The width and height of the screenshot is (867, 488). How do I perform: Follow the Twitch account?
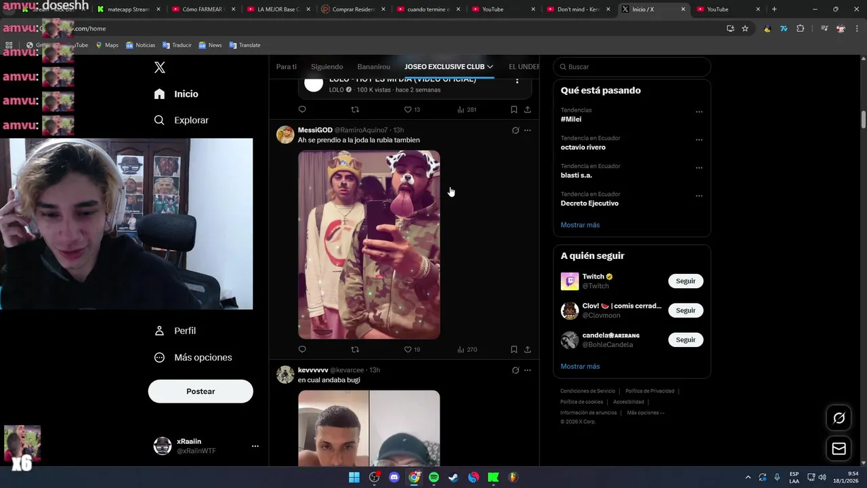[x=685, y=281]
